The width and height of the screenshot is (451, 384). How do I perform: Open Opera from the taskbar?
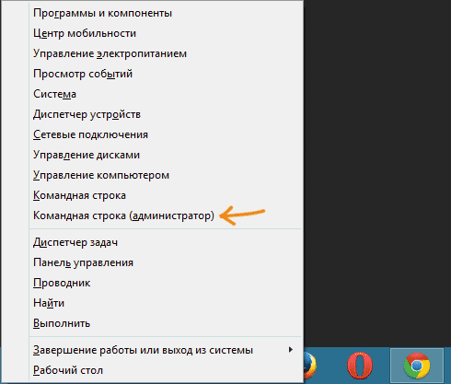tap(360, 366)
